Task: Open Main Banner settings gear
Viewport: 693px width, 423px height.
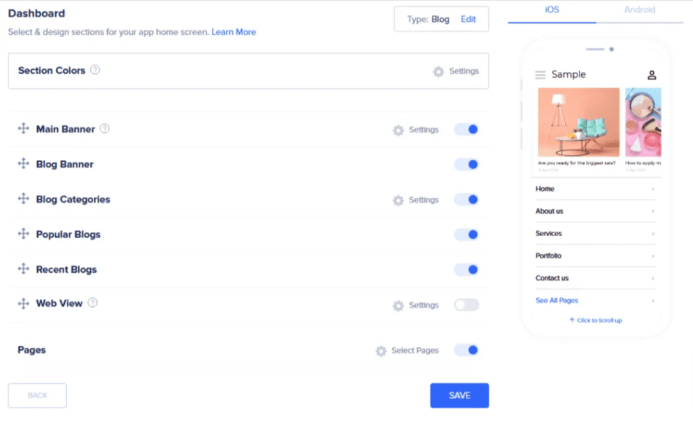Action: click(x=398, y=129)
